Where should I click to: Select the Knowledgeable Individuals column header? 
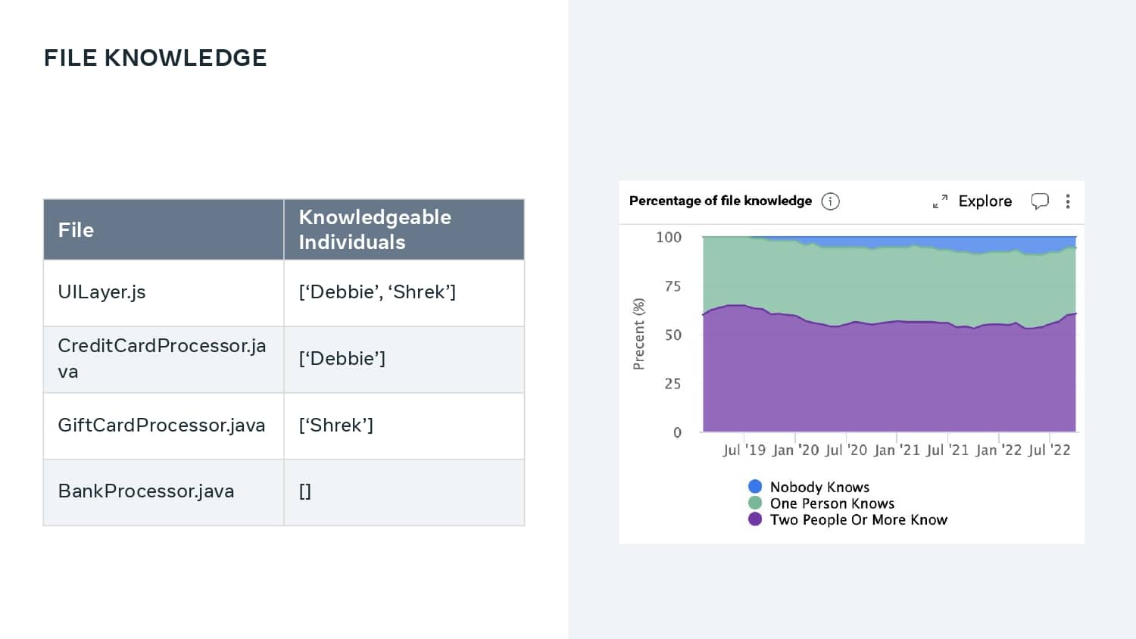pos(404,230)
